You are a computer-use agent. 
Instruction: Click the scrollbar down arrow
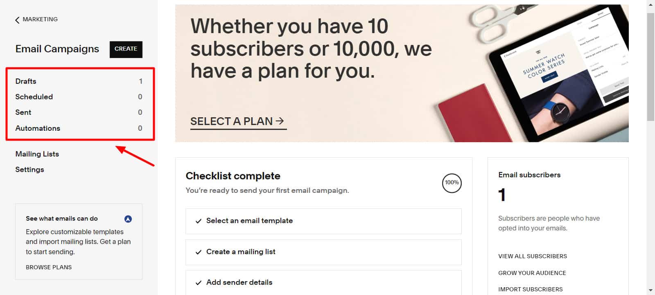pos(650,291)
